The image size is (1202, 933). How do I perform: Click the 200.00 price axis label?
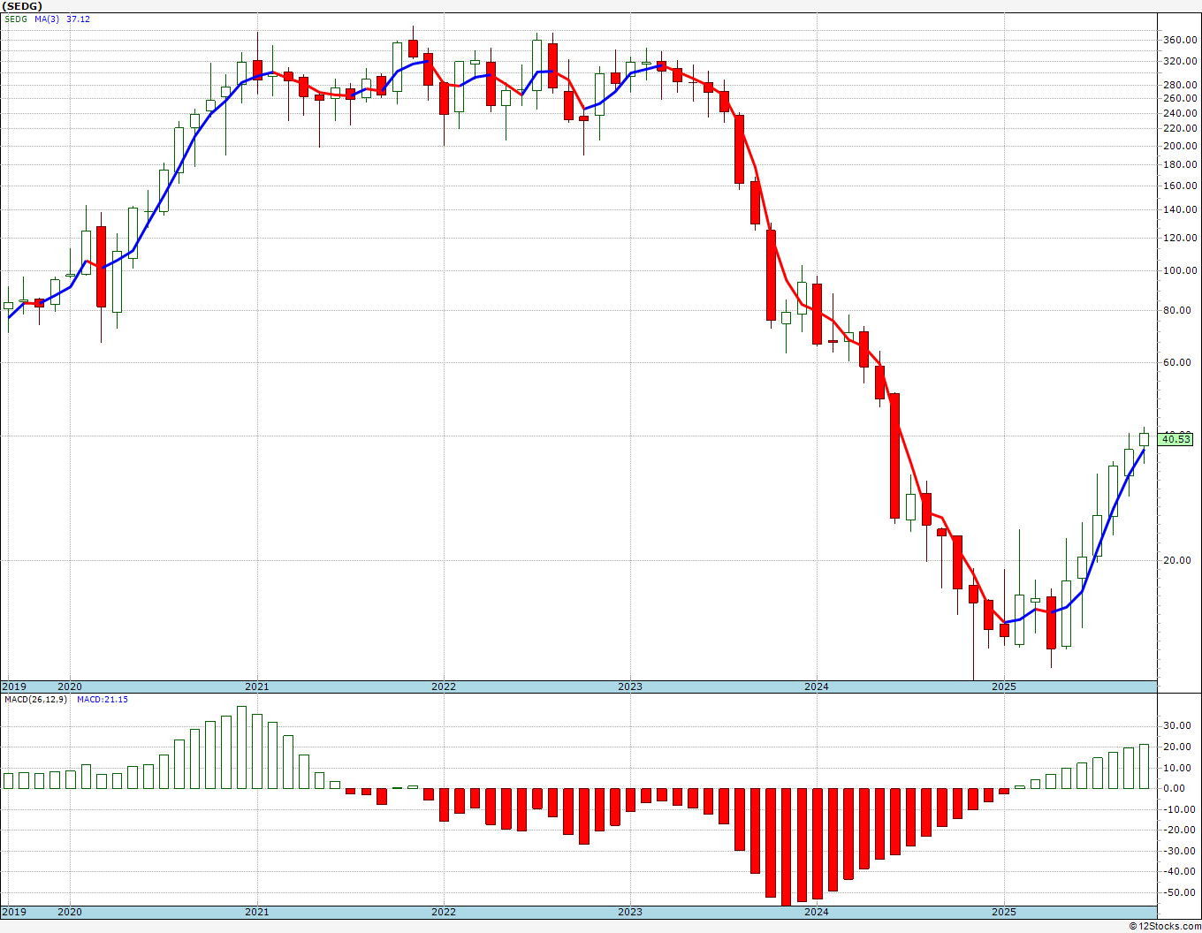pos(1180,146)
